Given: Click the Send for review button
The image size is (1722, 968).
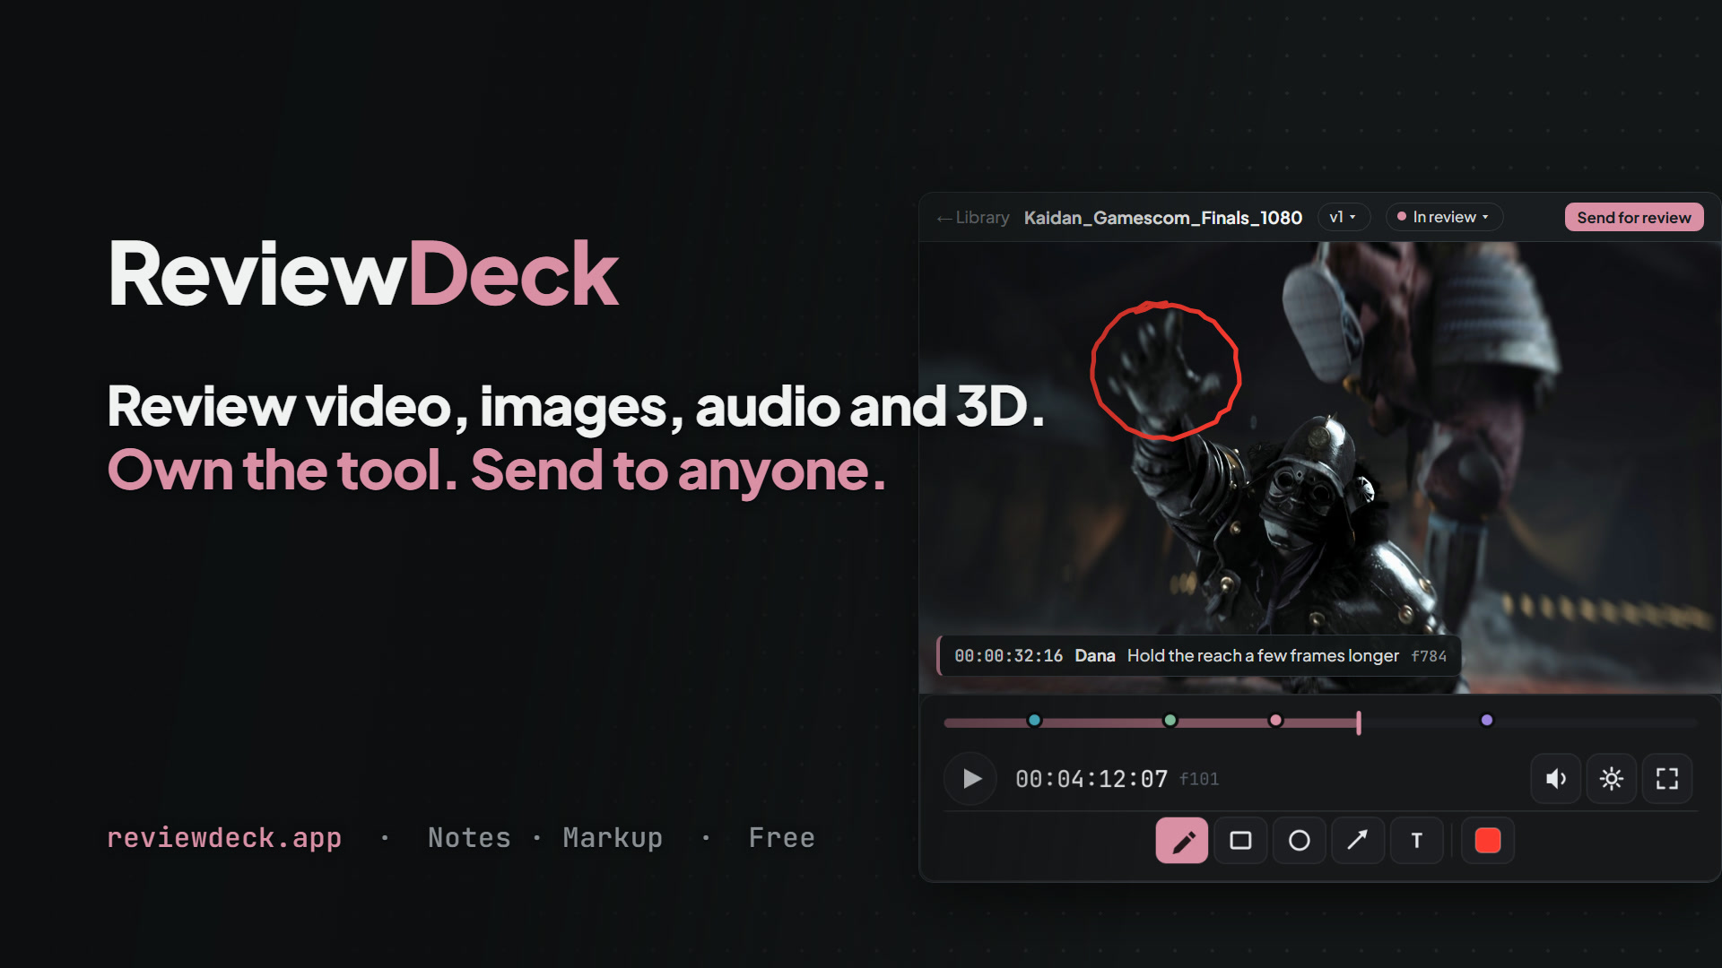Looking at the screenshot, I should coord(1634,217).
